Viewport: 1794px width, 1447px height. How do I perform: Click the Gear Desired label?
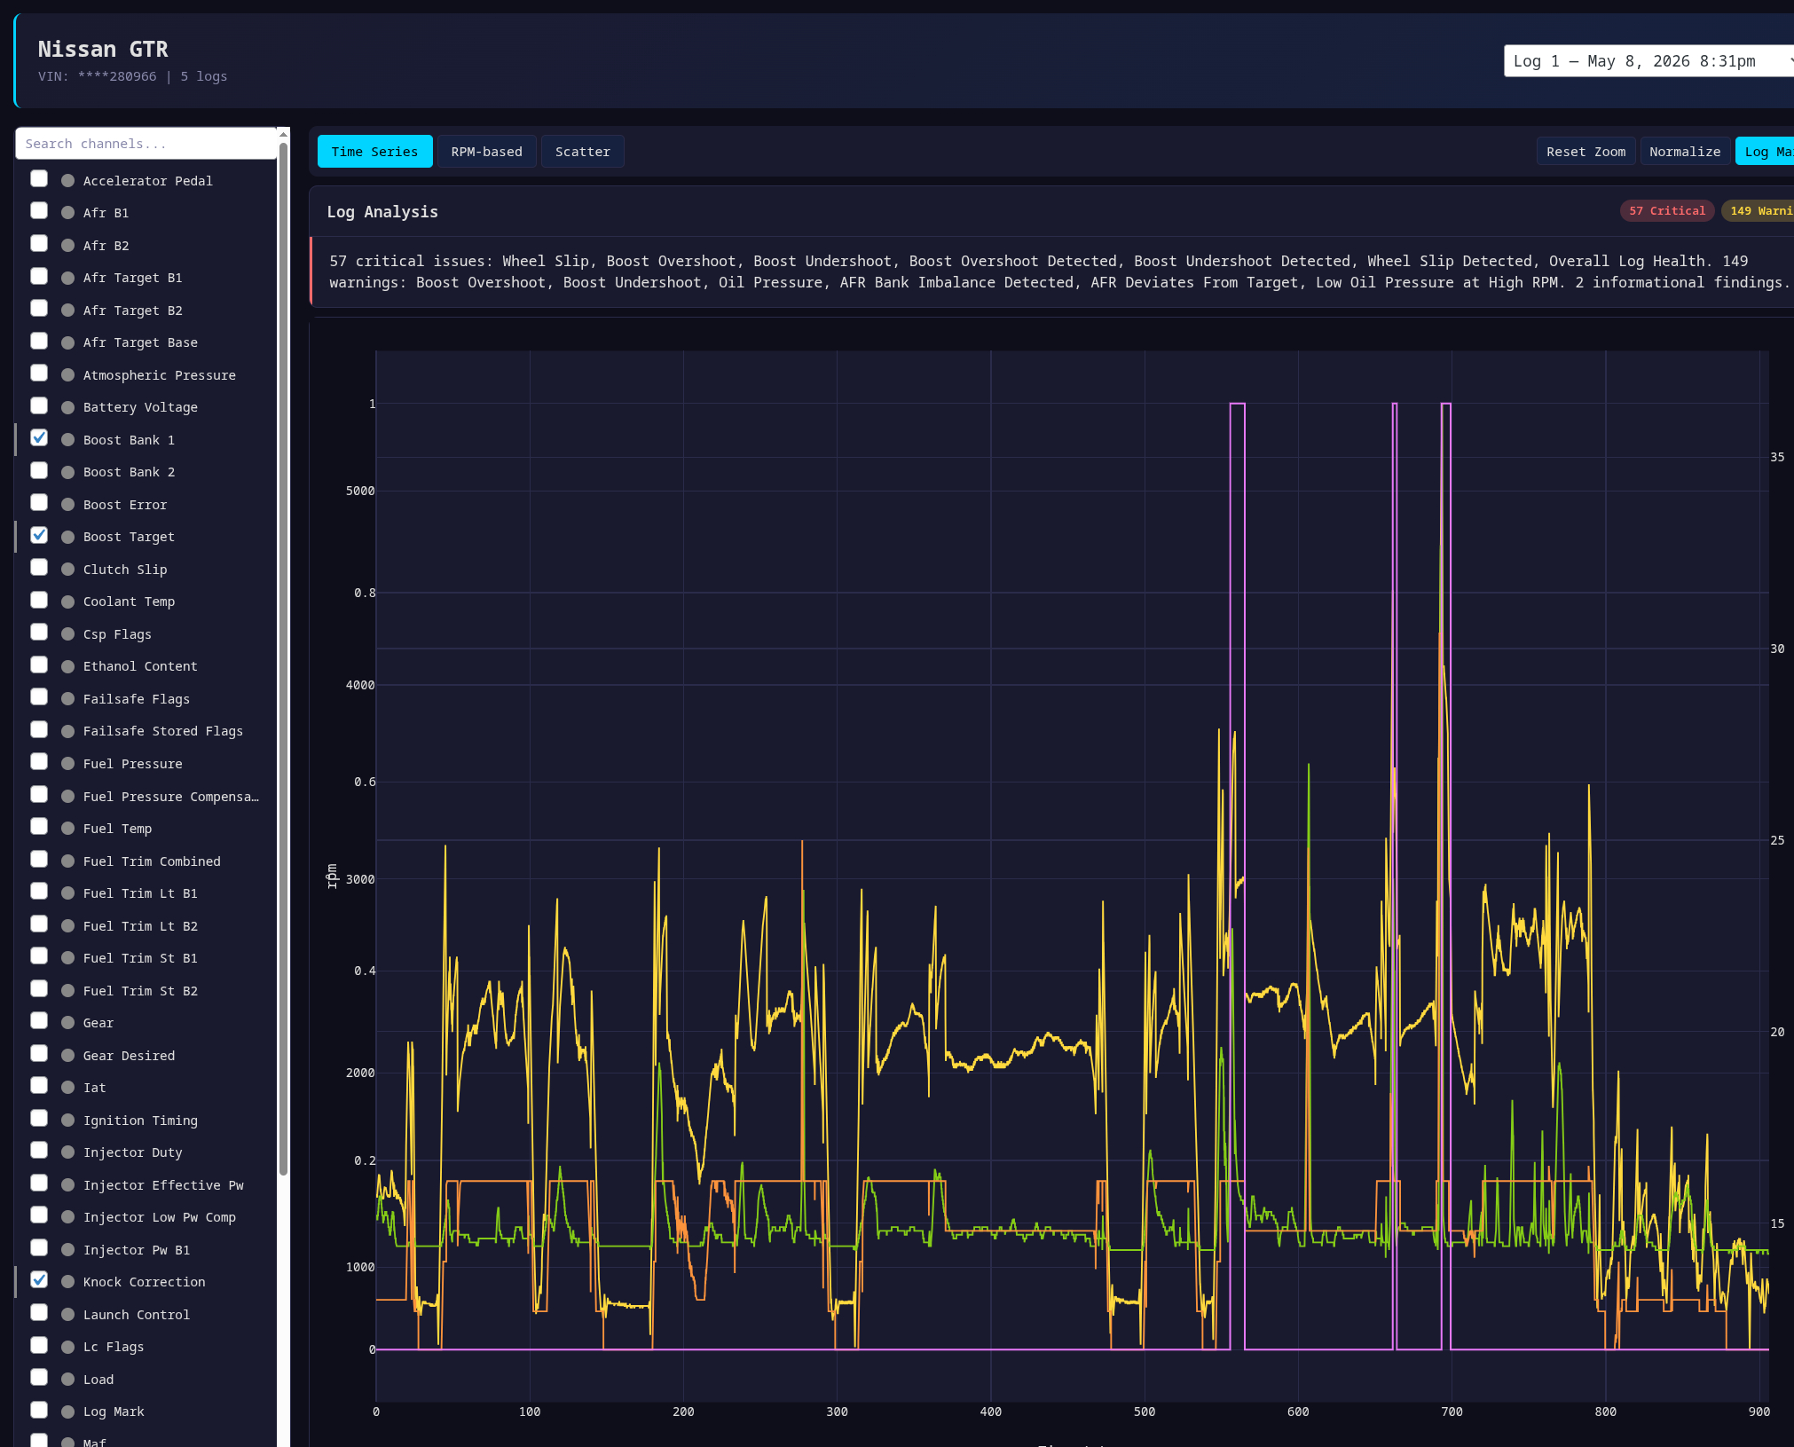pyautogui.click(x=129, y=1056)
